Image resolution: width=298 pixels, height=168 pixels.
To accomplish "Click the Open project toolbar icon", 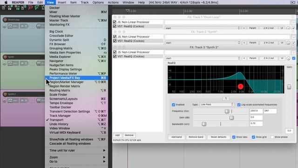I will 10,8.
